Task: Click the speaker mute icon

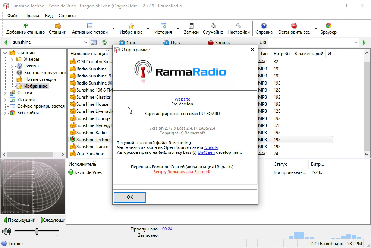Action: (7, 231)
